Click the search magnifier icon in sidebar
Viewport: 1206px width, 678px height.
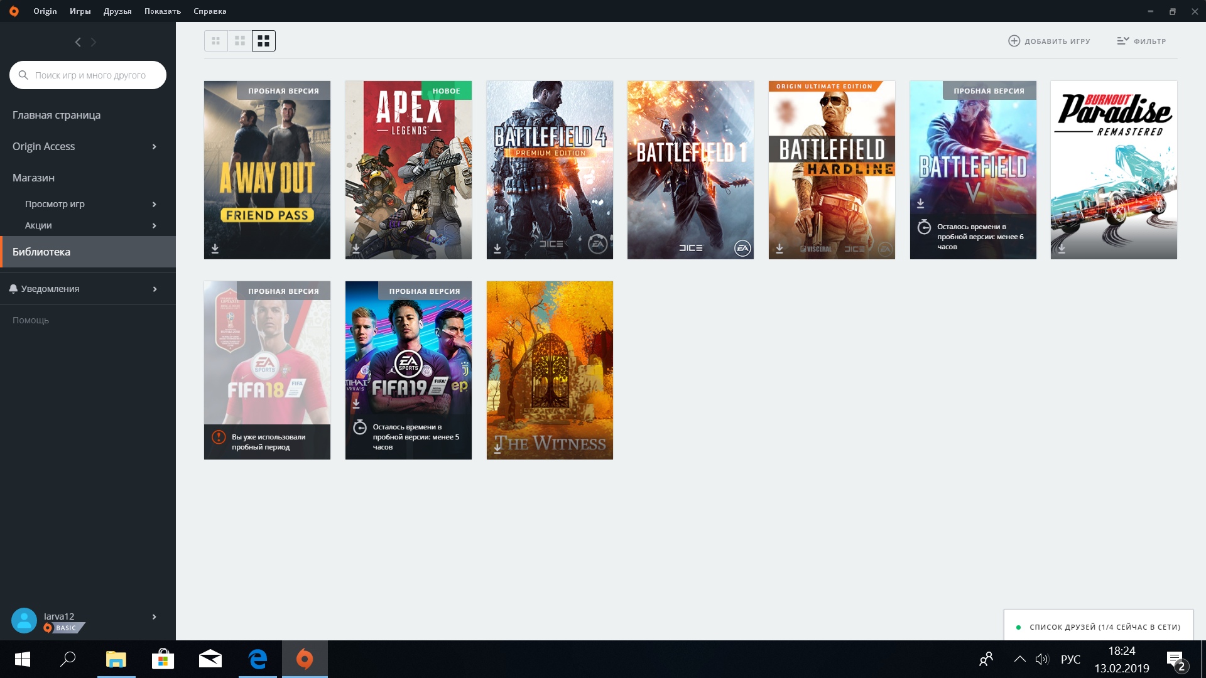pos(23,75)
